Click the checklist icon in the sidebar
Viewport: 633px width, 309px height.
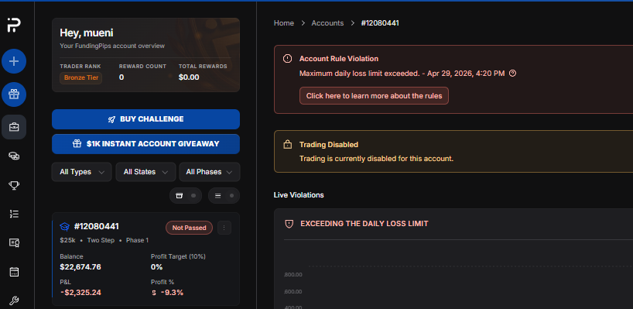click(x=14, y=214)
